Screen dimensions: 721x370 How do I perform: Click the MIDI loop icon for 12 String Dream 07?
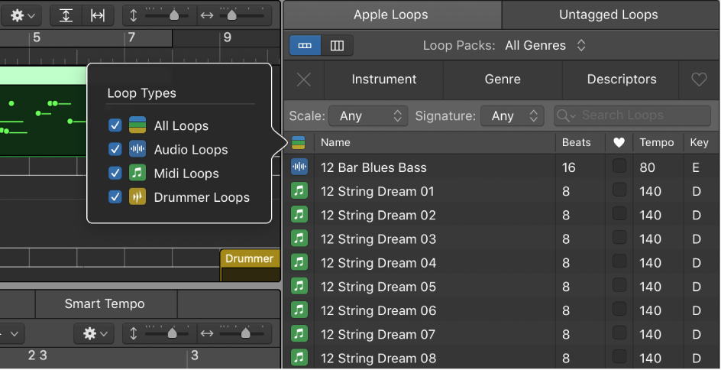pyautogui.click(x=299, y=335)
